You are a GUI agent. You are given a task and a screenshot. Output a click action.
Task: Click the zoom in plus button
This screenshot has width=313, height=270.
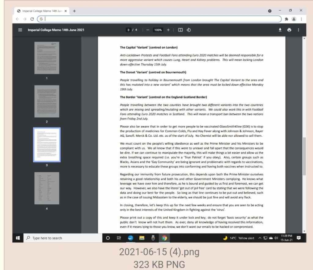click(x=168, y=30)
